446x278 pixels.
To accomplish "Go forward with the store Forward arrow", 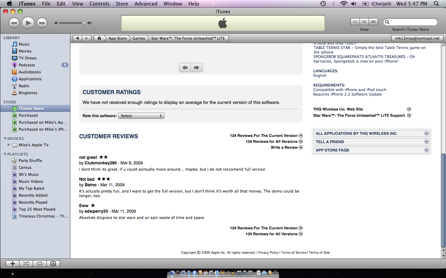I will click(87, 38).
